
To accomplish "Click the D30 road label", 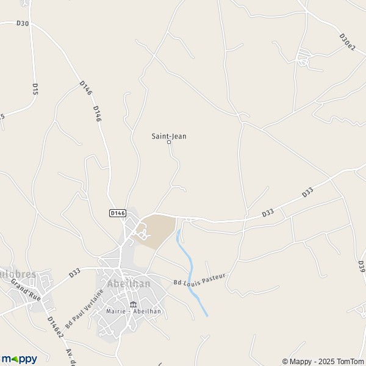I will coord(23,23).
